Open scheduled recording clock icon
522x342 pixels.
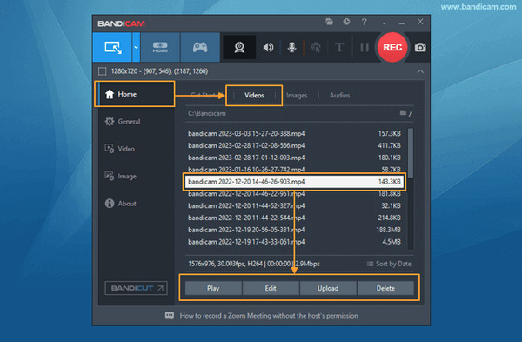[x=346, y=22]
